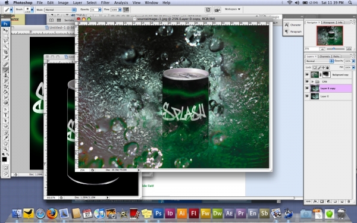This screenshot has height=223, width=357.
Task: Toggle lock all
Action: click(327, 68)
